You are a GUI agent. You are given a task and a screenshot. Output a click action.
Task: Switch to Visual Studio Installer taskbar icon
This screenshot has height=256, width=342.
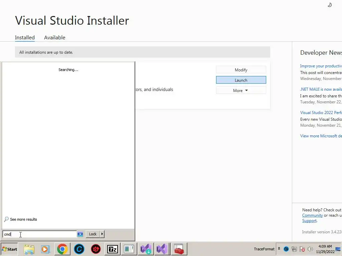146,249
